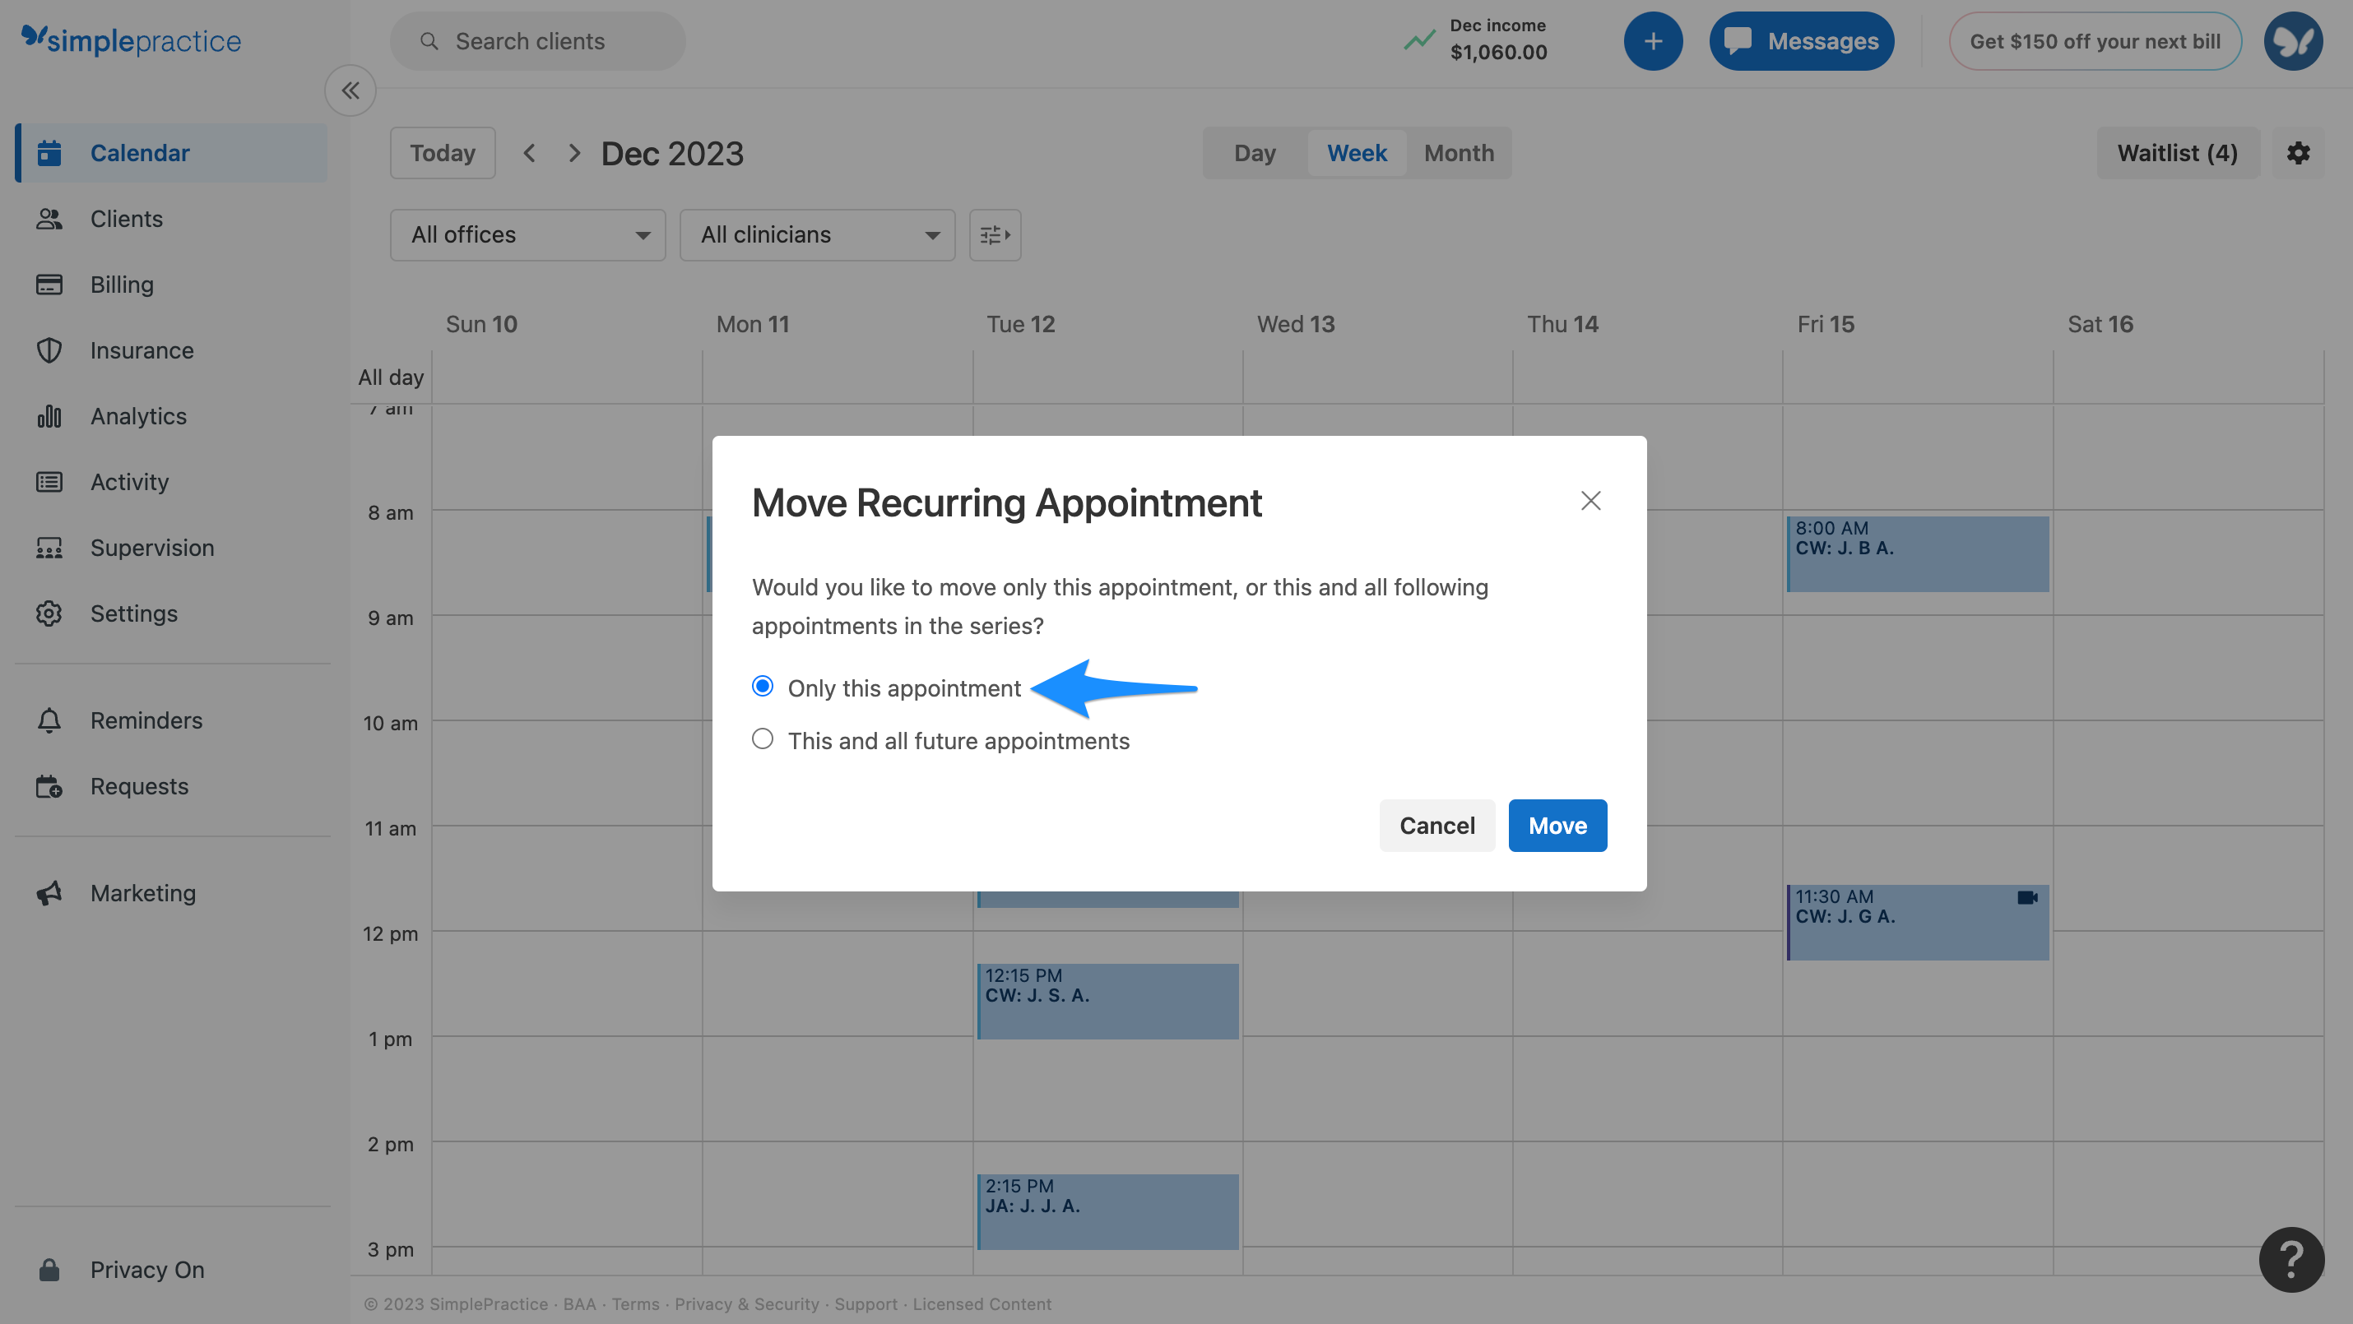Switch to the Month calendar view
Image resolution: width=2353 pixels, height=1324 pixels.
pos(1458,152)
